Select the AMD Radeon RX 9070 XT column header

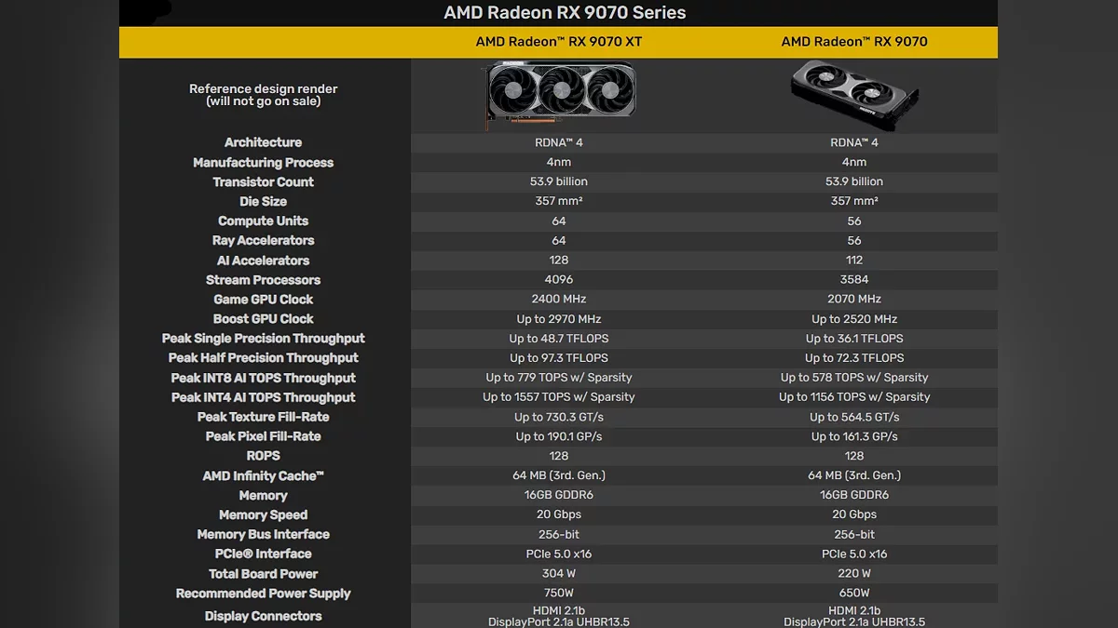click(x=559, y=42)
